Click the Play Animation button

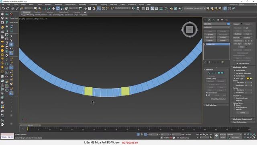[204, 135]
